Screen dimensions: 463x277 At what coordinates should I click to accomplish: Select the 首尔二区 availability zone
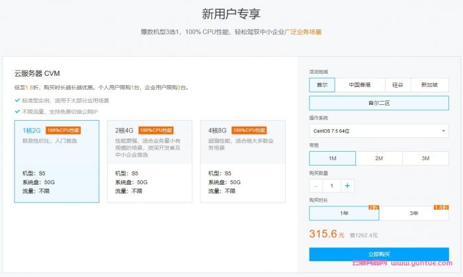(378, 103)
